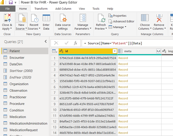
Task: Open the Recent Sources icon
Action: click(x=35, y=18)
